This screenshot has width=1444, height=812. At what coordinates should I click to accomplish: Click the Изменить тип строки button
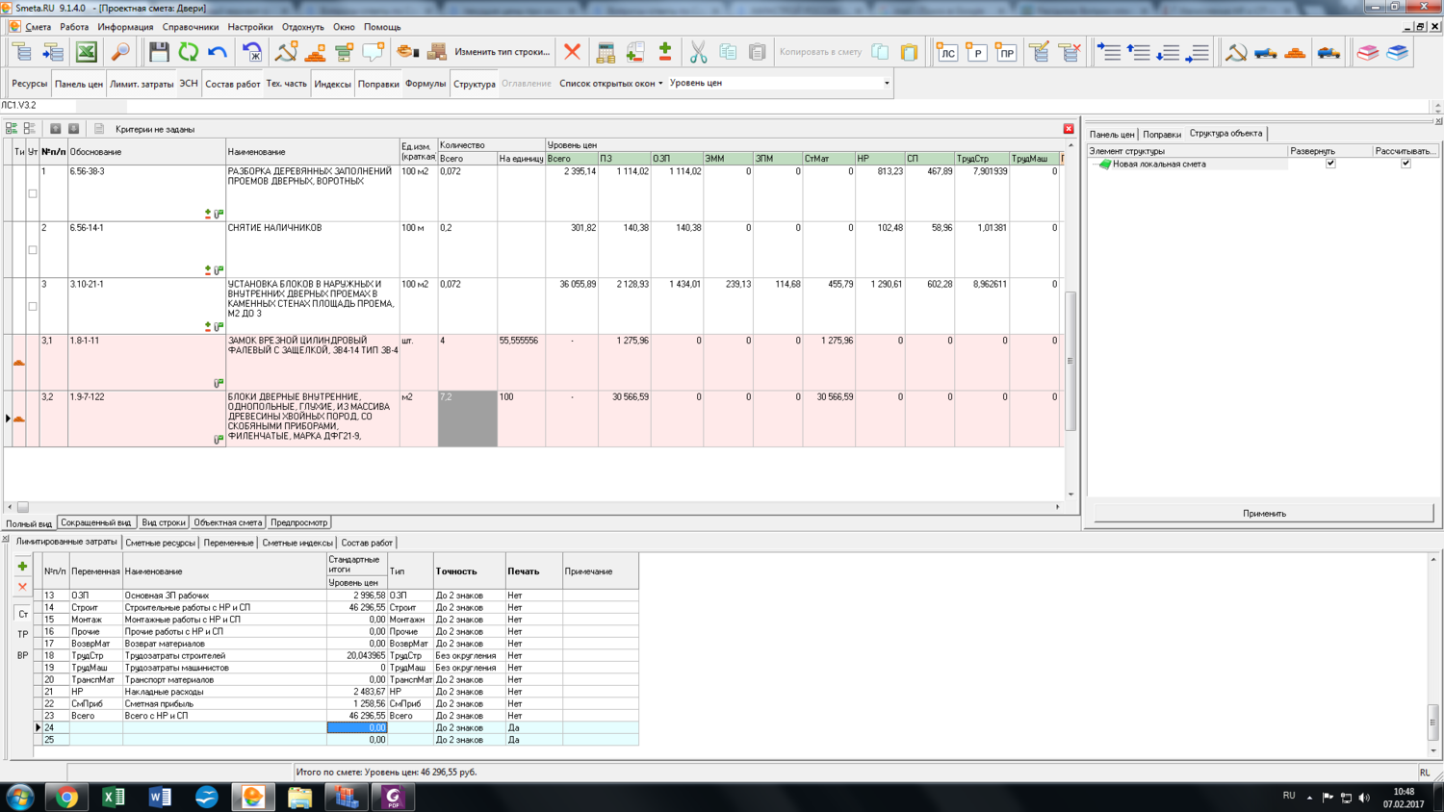(x=502, y=52)
